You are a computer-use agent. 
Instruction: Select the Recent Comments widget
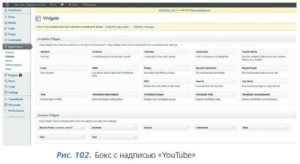[215, 68]
